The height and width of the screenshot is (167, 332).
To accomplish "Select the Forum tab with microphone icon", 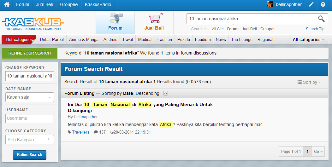I will 116,22.
